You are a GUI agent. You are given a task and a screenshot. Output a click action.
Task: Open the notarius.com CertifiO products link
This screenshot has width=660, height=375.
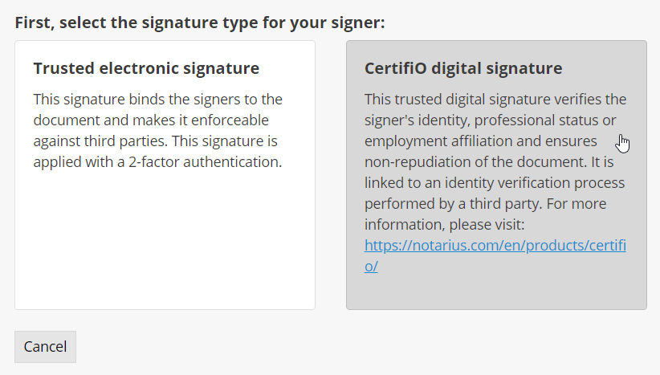click(495, 245)
